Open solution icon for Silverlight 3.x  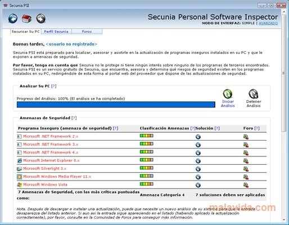[x=198, y=169]
